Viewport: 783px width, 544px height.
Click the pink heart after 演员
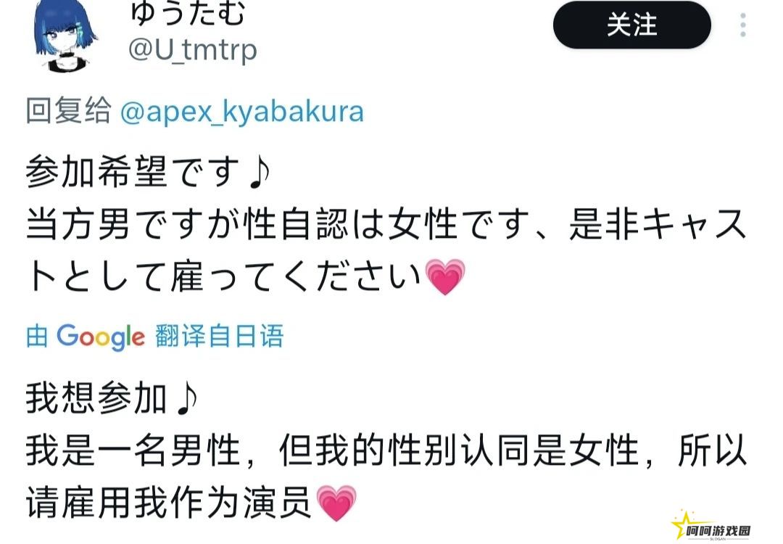pos(336,503)
